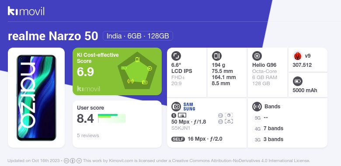Click the camera icon beside Samsung
This screenshot has height=166, width=341.
point(176,107)
